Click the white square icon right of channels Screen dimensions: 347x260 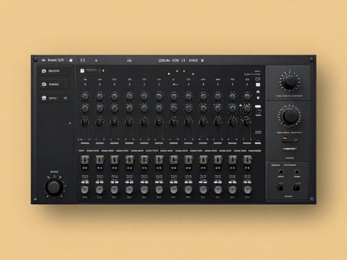pyautogui.click(x=258, y=84)
